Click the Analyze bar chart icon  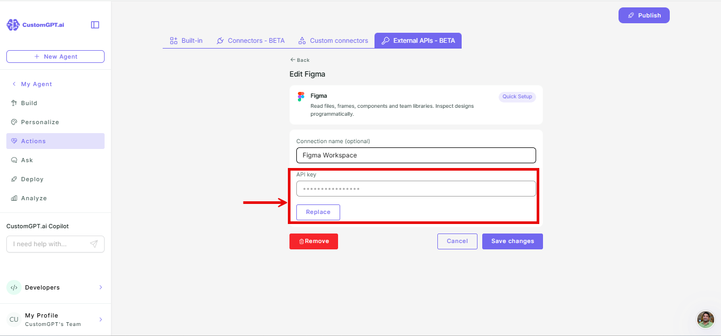pyautogui.click(x=14, y=198)
